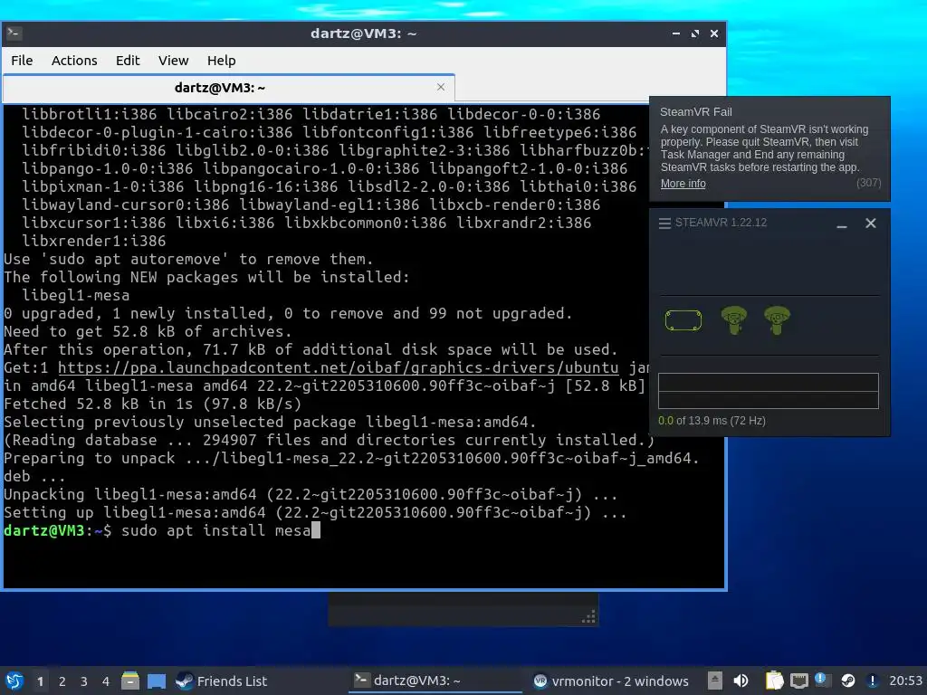Open the volume control tray icon
This screenshot has height=695, width=927.
click(741, 681)
